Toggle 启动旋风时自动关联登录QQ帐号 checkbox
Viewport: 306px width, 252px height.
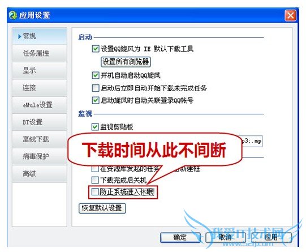96,100
